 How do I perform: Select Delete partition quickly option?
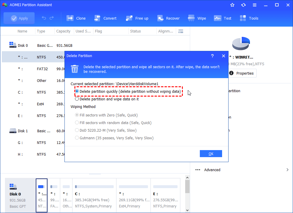coord(128,91)
